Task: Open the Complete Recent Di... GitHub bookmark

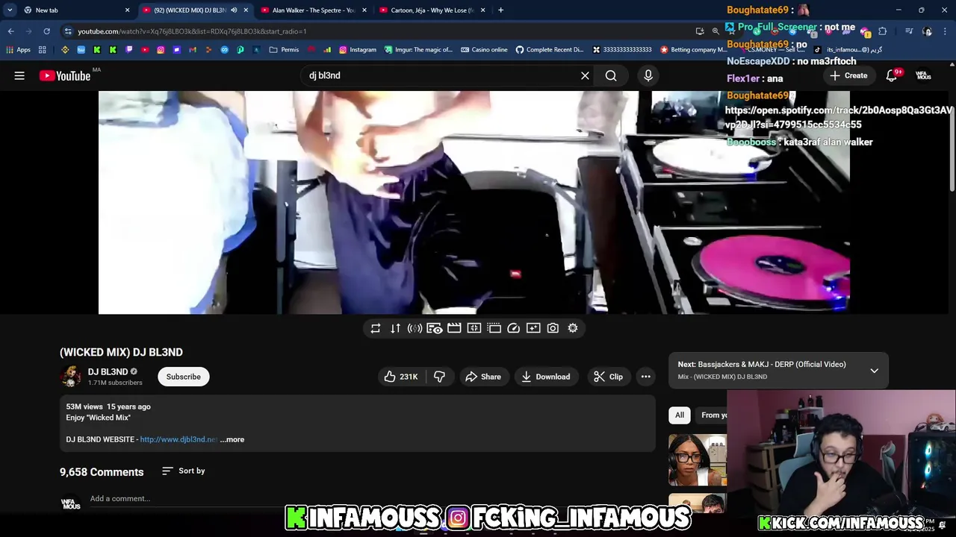Action: (550, 50)
